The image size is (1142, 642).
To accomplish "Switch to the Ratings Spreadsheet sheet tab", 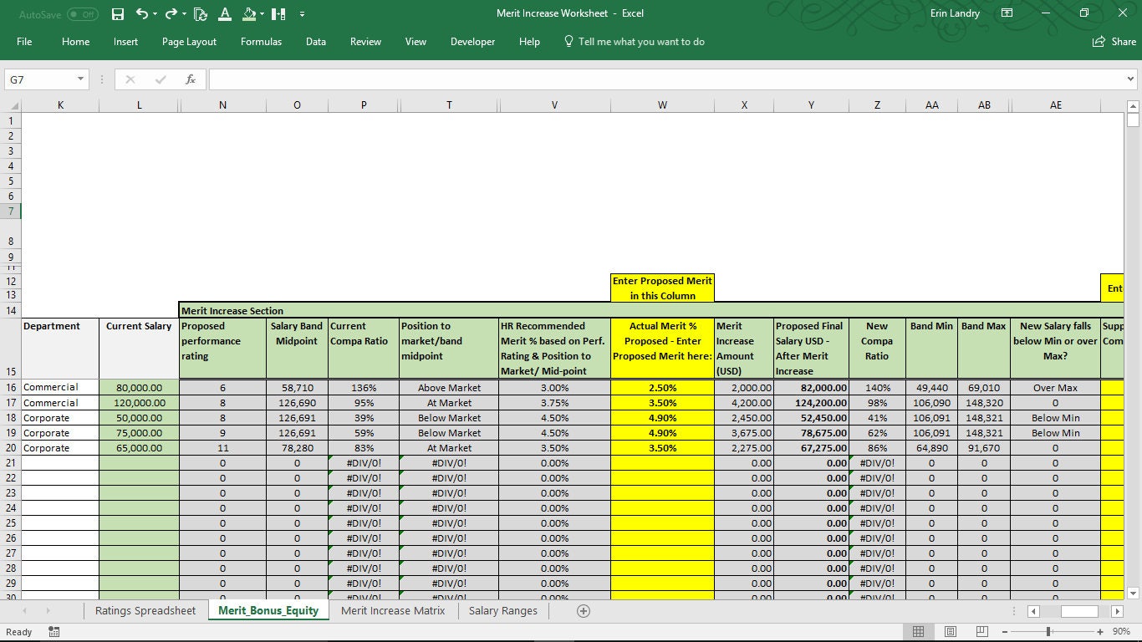I will [x=145, y=611].
